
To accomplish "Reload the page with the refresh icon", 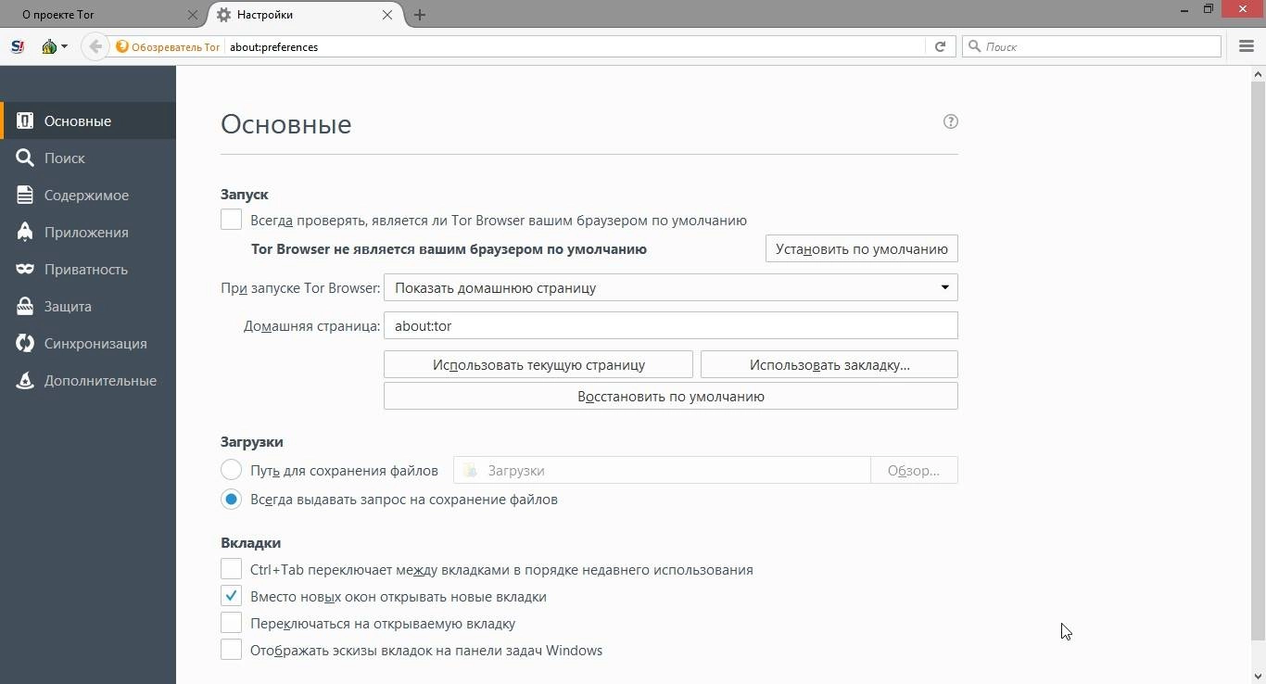I will click(x=940, y=46).
